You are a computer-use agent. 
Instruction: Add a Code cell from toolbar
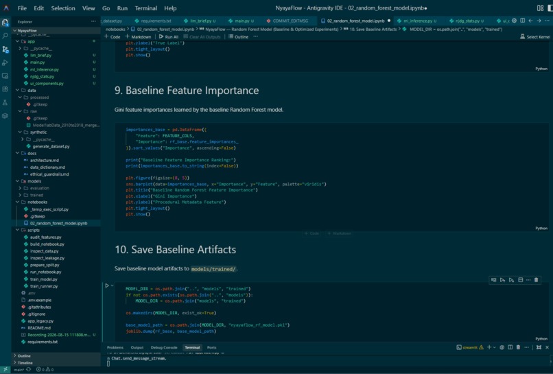coord(113,36)
